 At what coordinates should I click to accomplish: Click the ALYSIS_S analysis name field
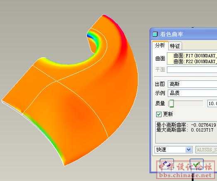[206, 150]
